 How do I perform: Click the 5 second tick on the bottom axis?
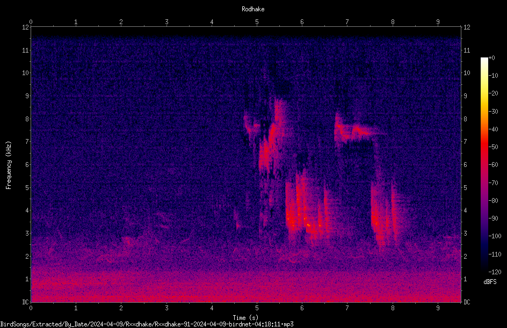(257, 308)
